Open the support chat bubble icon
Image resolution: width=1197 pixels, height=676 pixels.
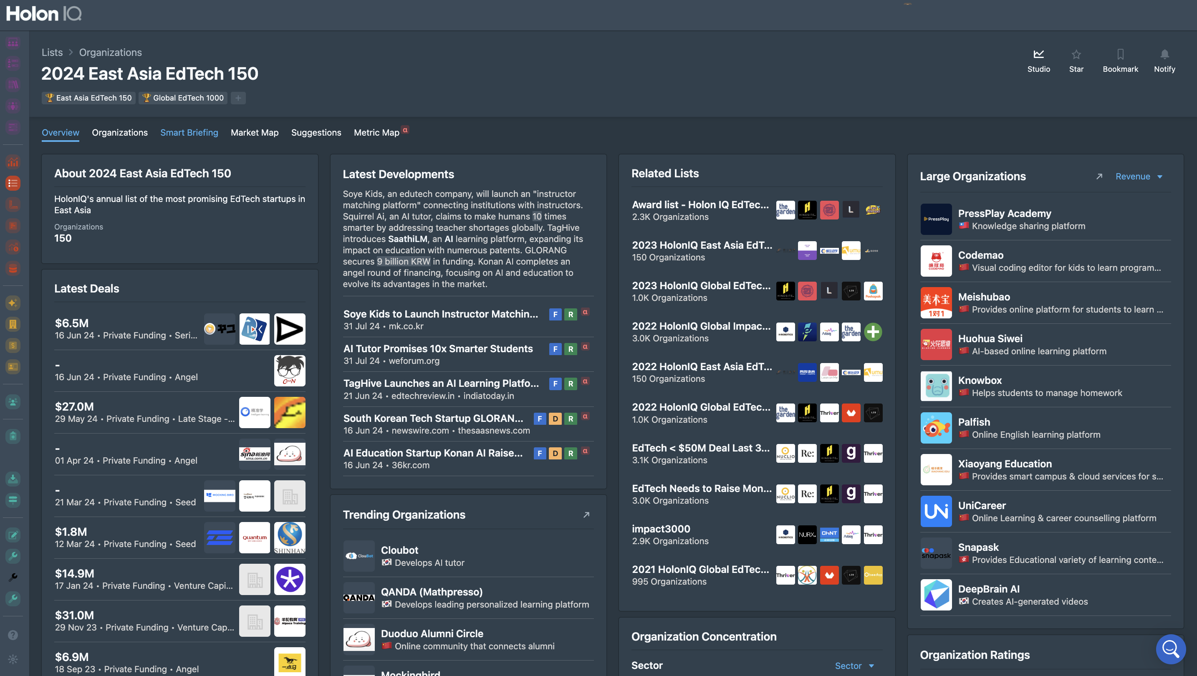[1170, 649]
